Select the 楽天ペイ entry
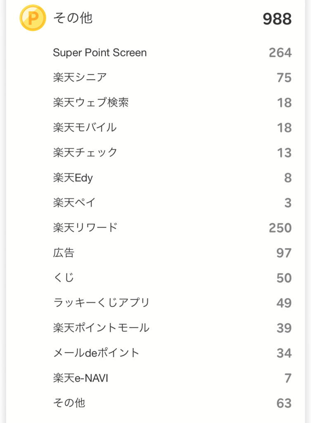 [x=172, y=203]
